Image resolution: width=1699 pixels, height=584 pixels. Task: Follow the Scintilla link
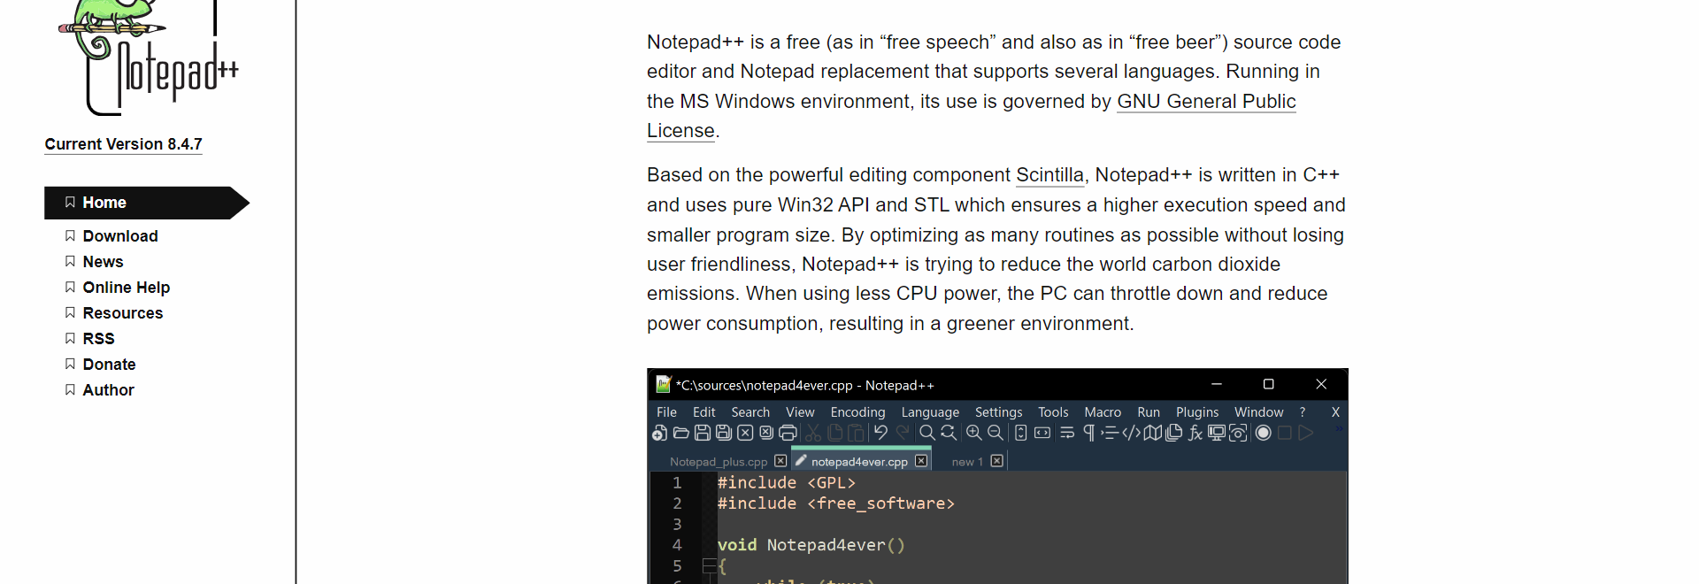[1049, 175]
